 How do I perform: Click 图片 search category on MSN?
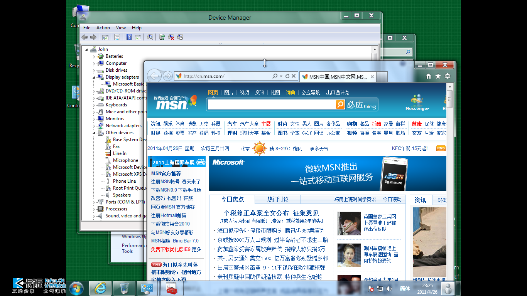(x=229, y=92)
